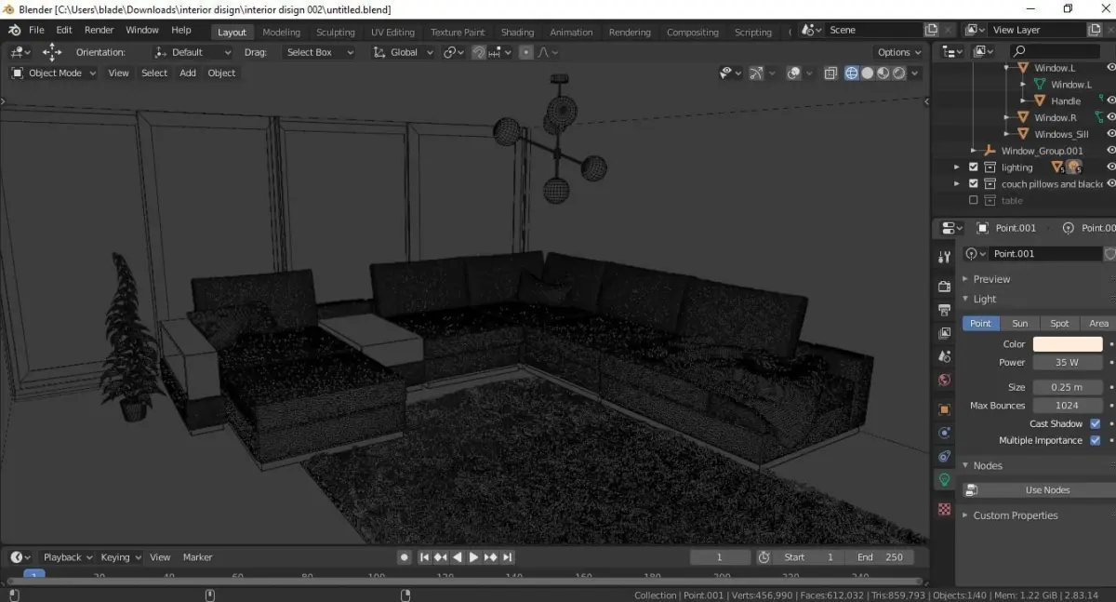Jump to the timeline start frame
The image size is (1116, 602).
(425, 557)
